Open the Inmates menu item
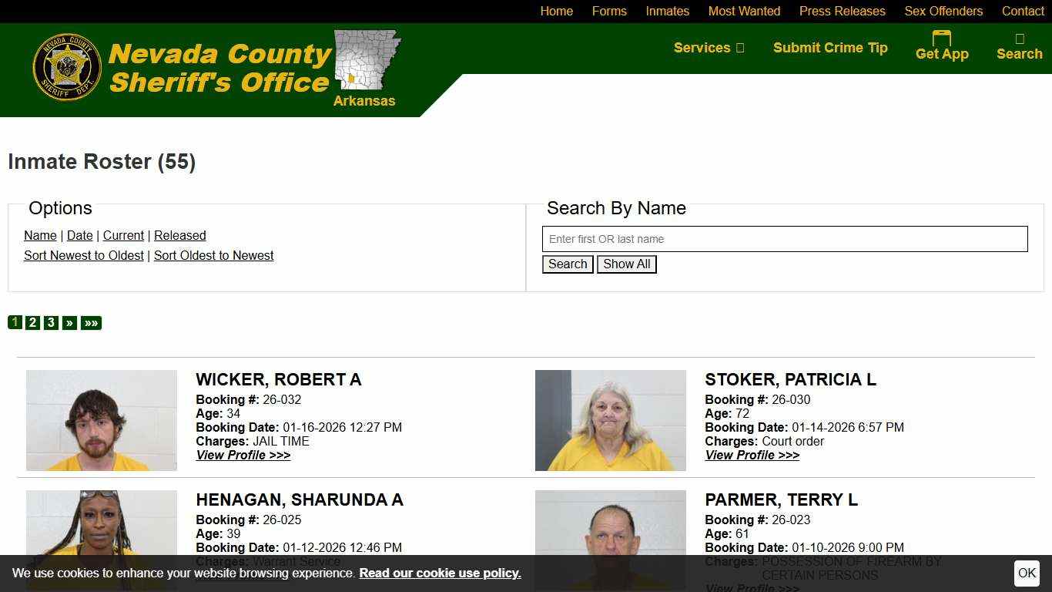This screenshot has height=592, width=1052. point(667,12)
